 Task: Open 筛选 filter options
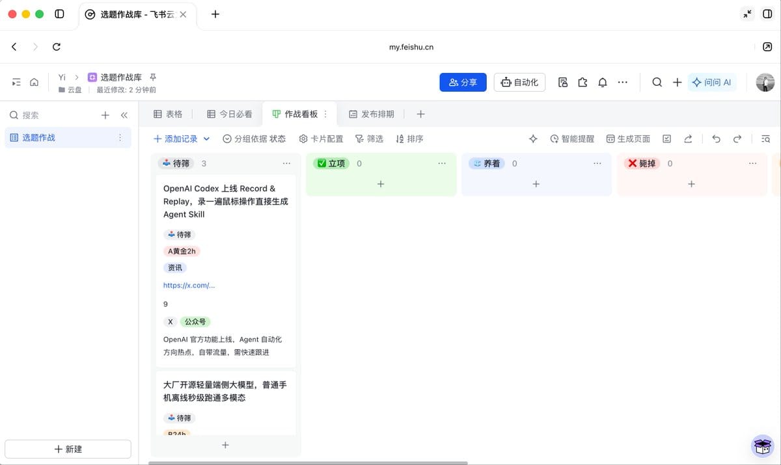[x=369, y=139]
